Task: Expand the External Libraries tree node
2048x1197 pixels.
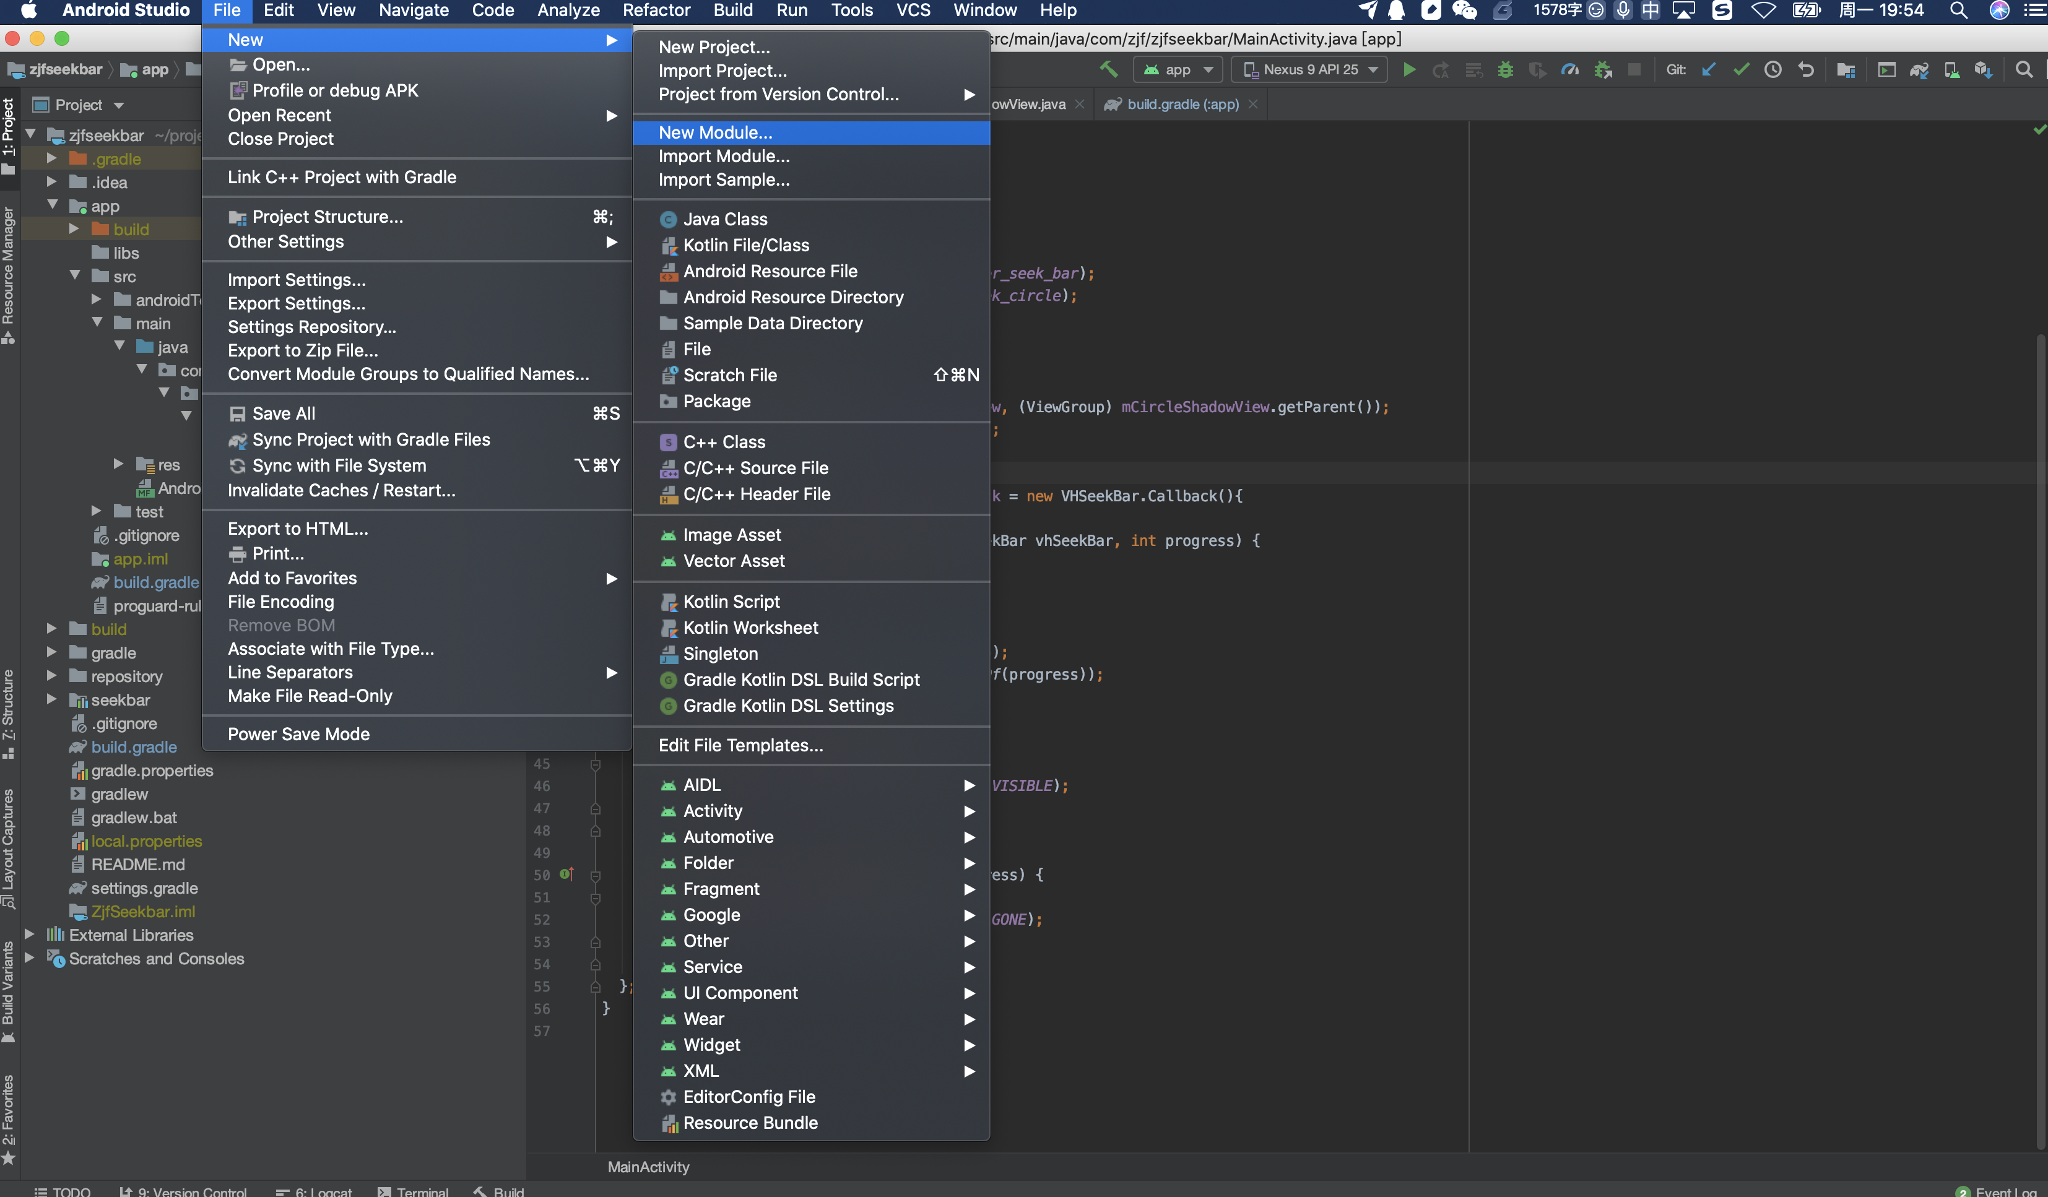Action: pyautogui.click(x=29, y=935)
